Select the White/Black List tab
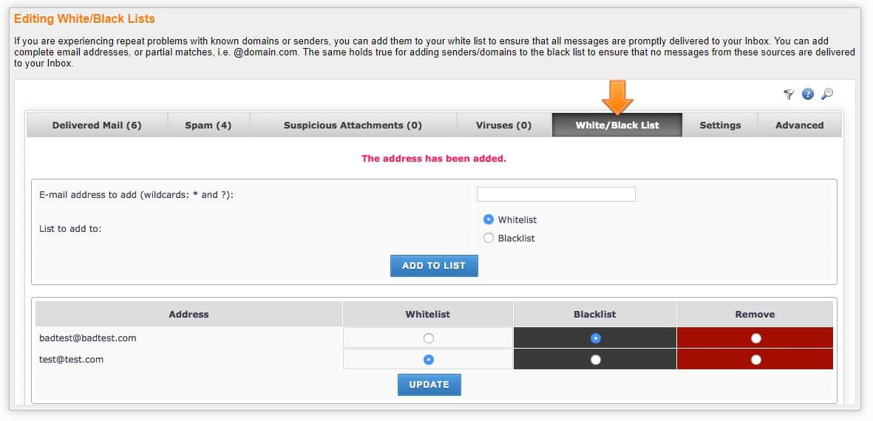Viewport: 873px width, 421px height. coord(617,125)
